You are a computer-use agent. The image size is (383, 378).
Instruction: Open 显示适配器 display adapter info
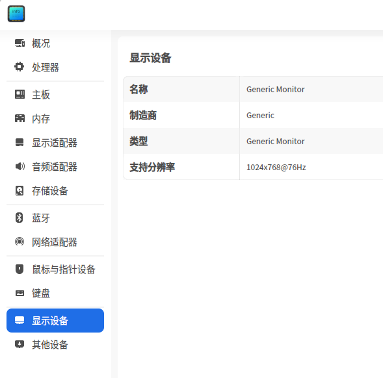pyautogui.click(x=55, y=142)
